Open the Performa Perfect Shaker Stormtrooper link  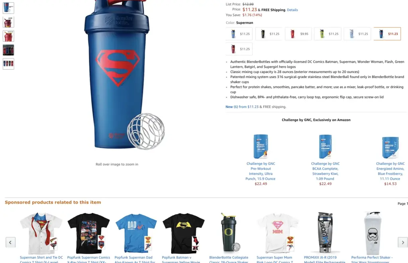[x=372, y=259]
